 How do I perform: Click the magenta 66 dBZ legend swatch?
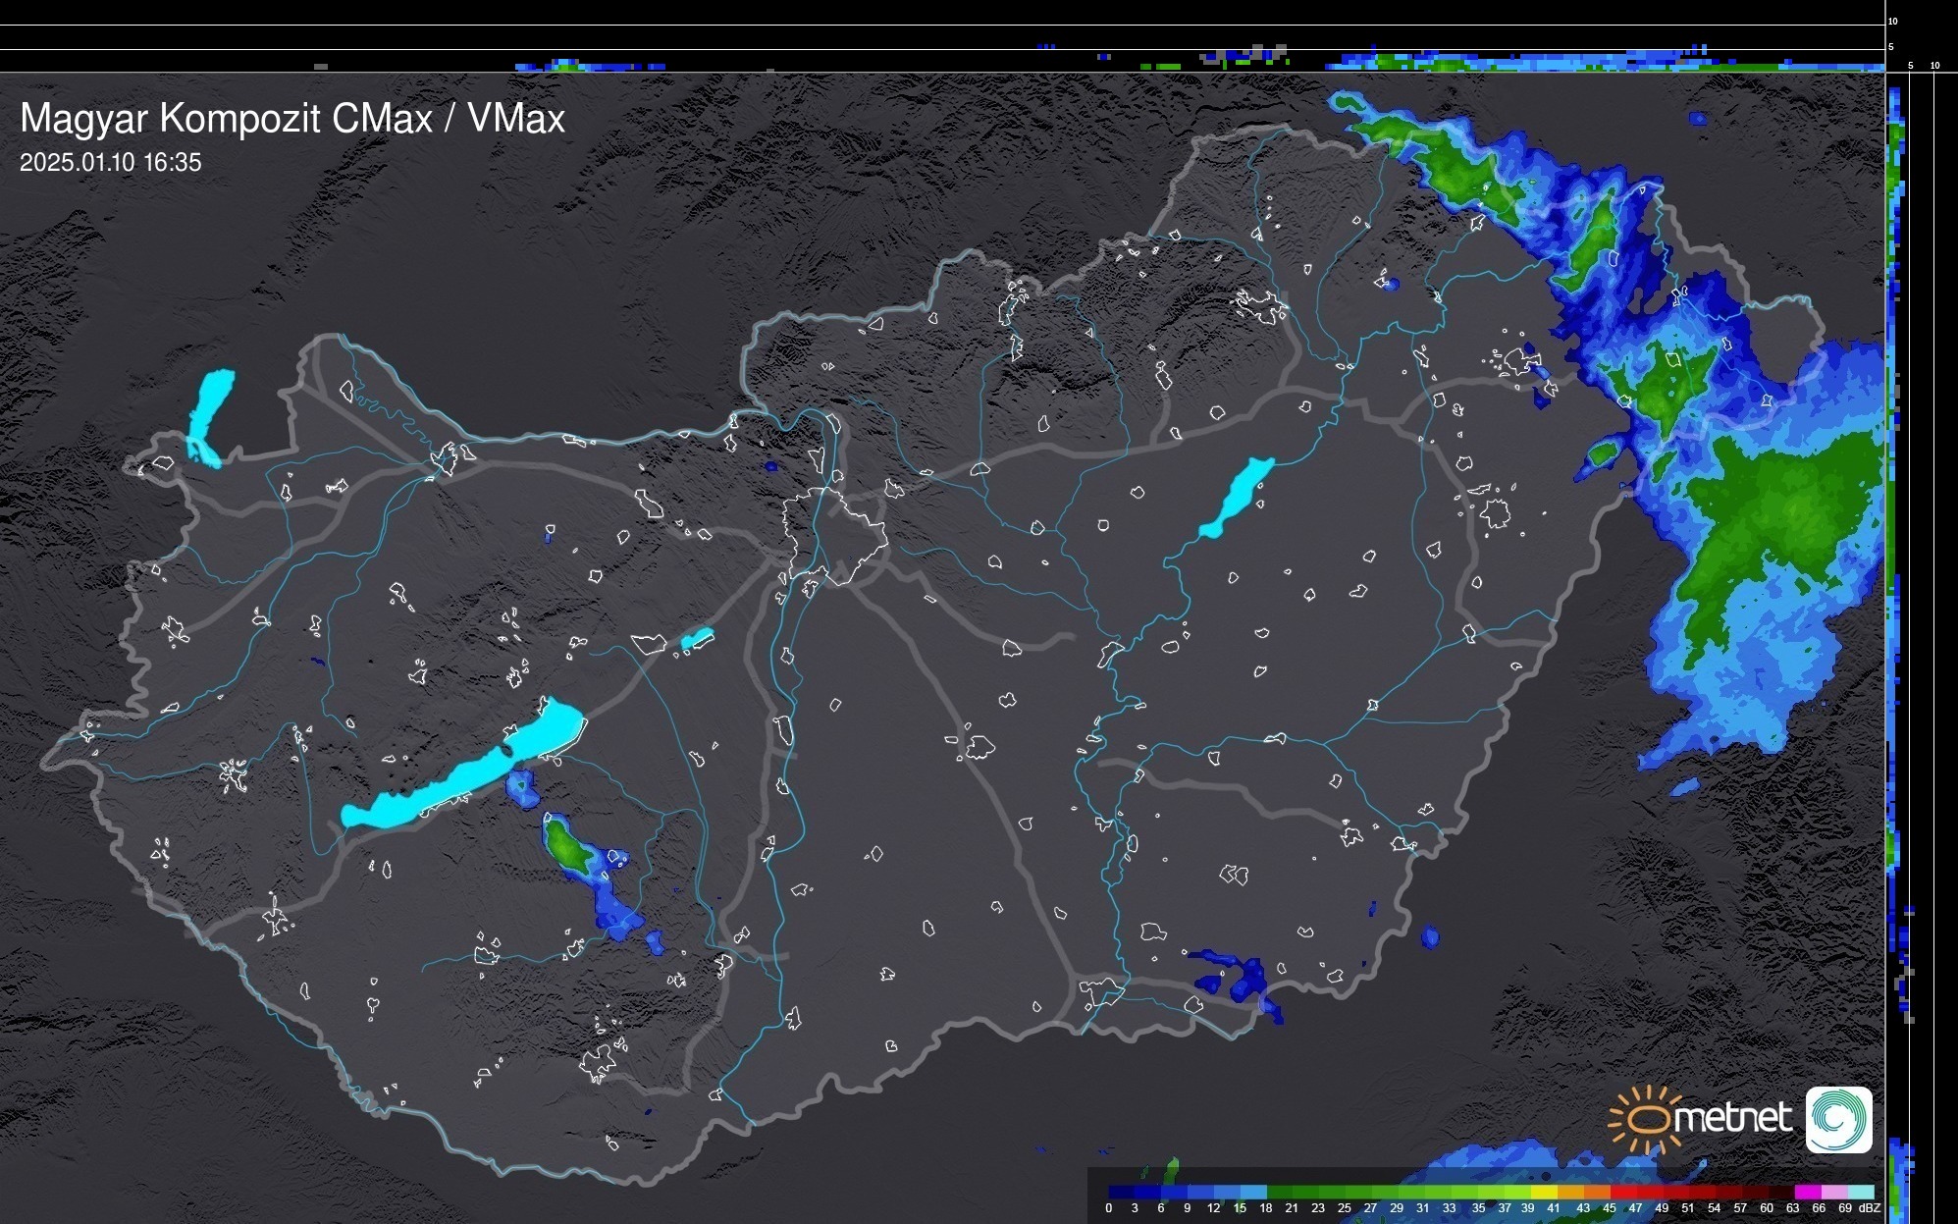coord(1808,1193)
